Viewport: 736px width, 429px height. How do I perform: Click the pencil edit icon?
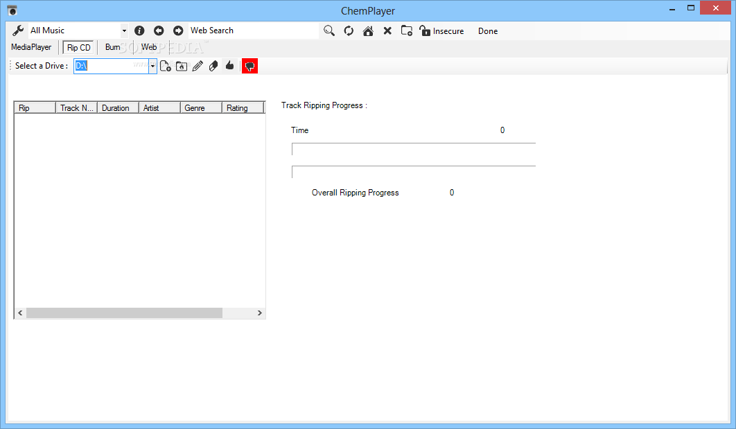(198, 66)
